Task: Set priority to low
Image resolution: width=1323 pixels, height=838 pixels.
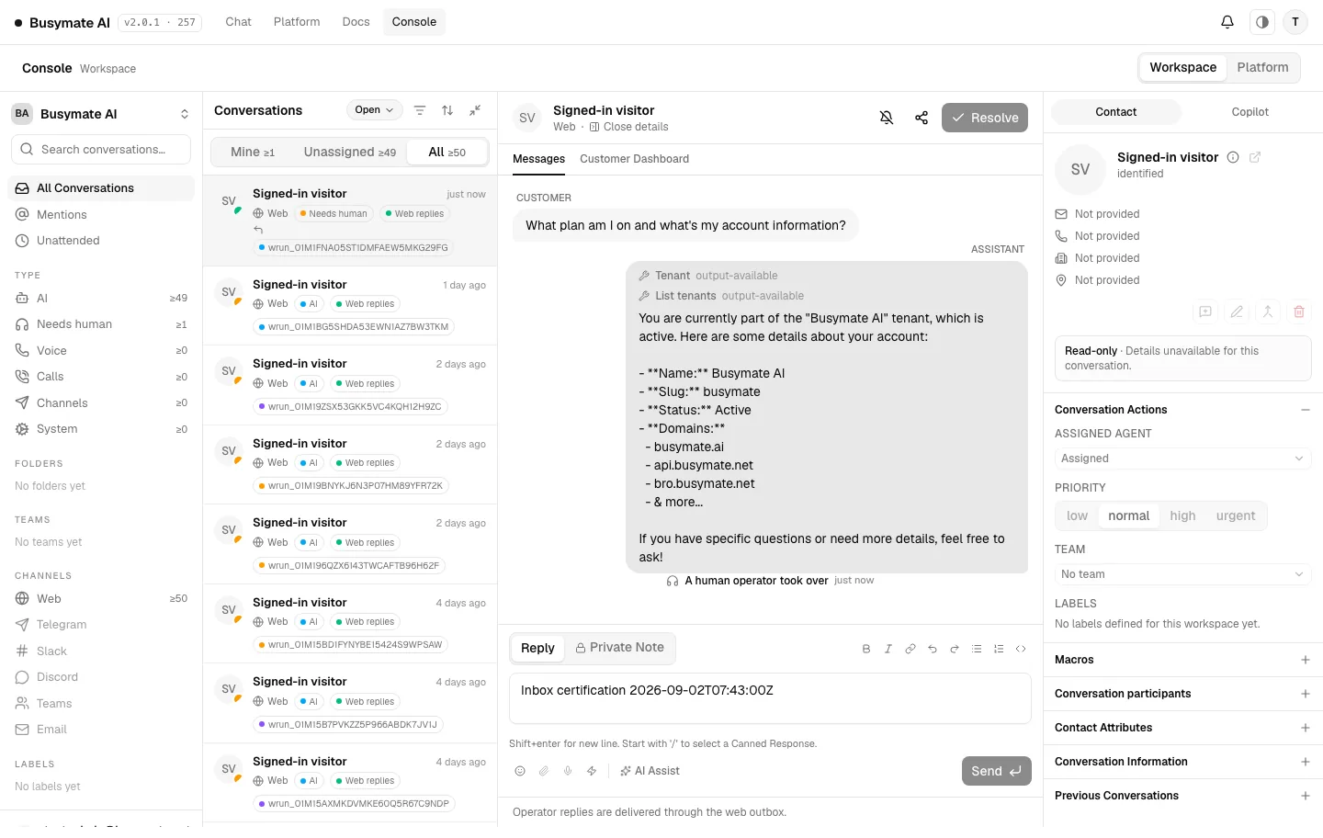Action: click(1077, 516)
